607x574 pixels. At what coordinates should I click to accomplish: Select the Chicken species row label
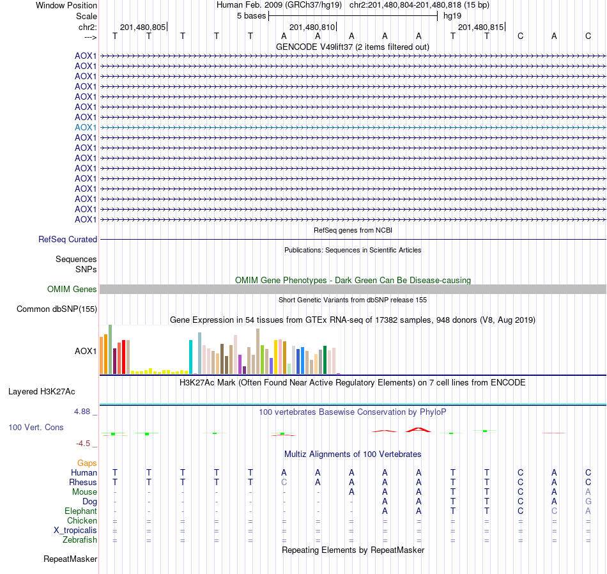click(82, 520)
